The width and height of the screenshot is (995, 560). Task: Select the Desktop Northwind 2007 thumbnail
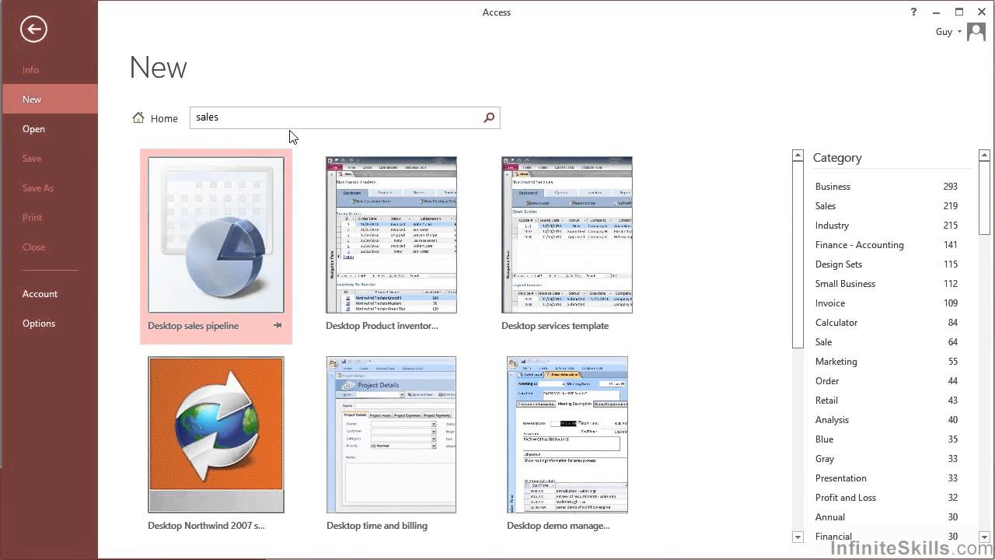(x=216, y=435)
